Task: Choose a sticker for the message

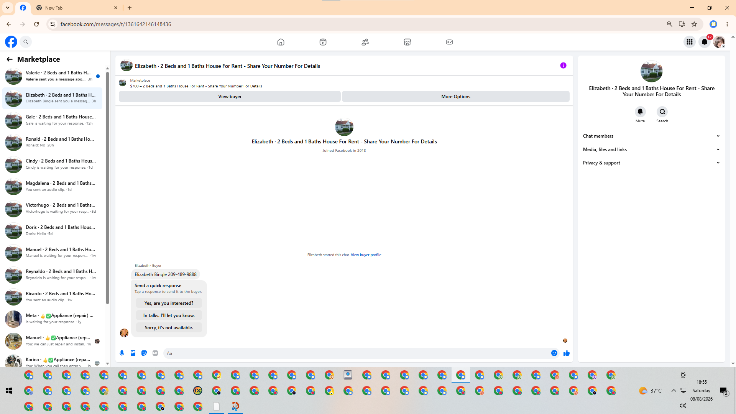Action: tap(144, 353)
